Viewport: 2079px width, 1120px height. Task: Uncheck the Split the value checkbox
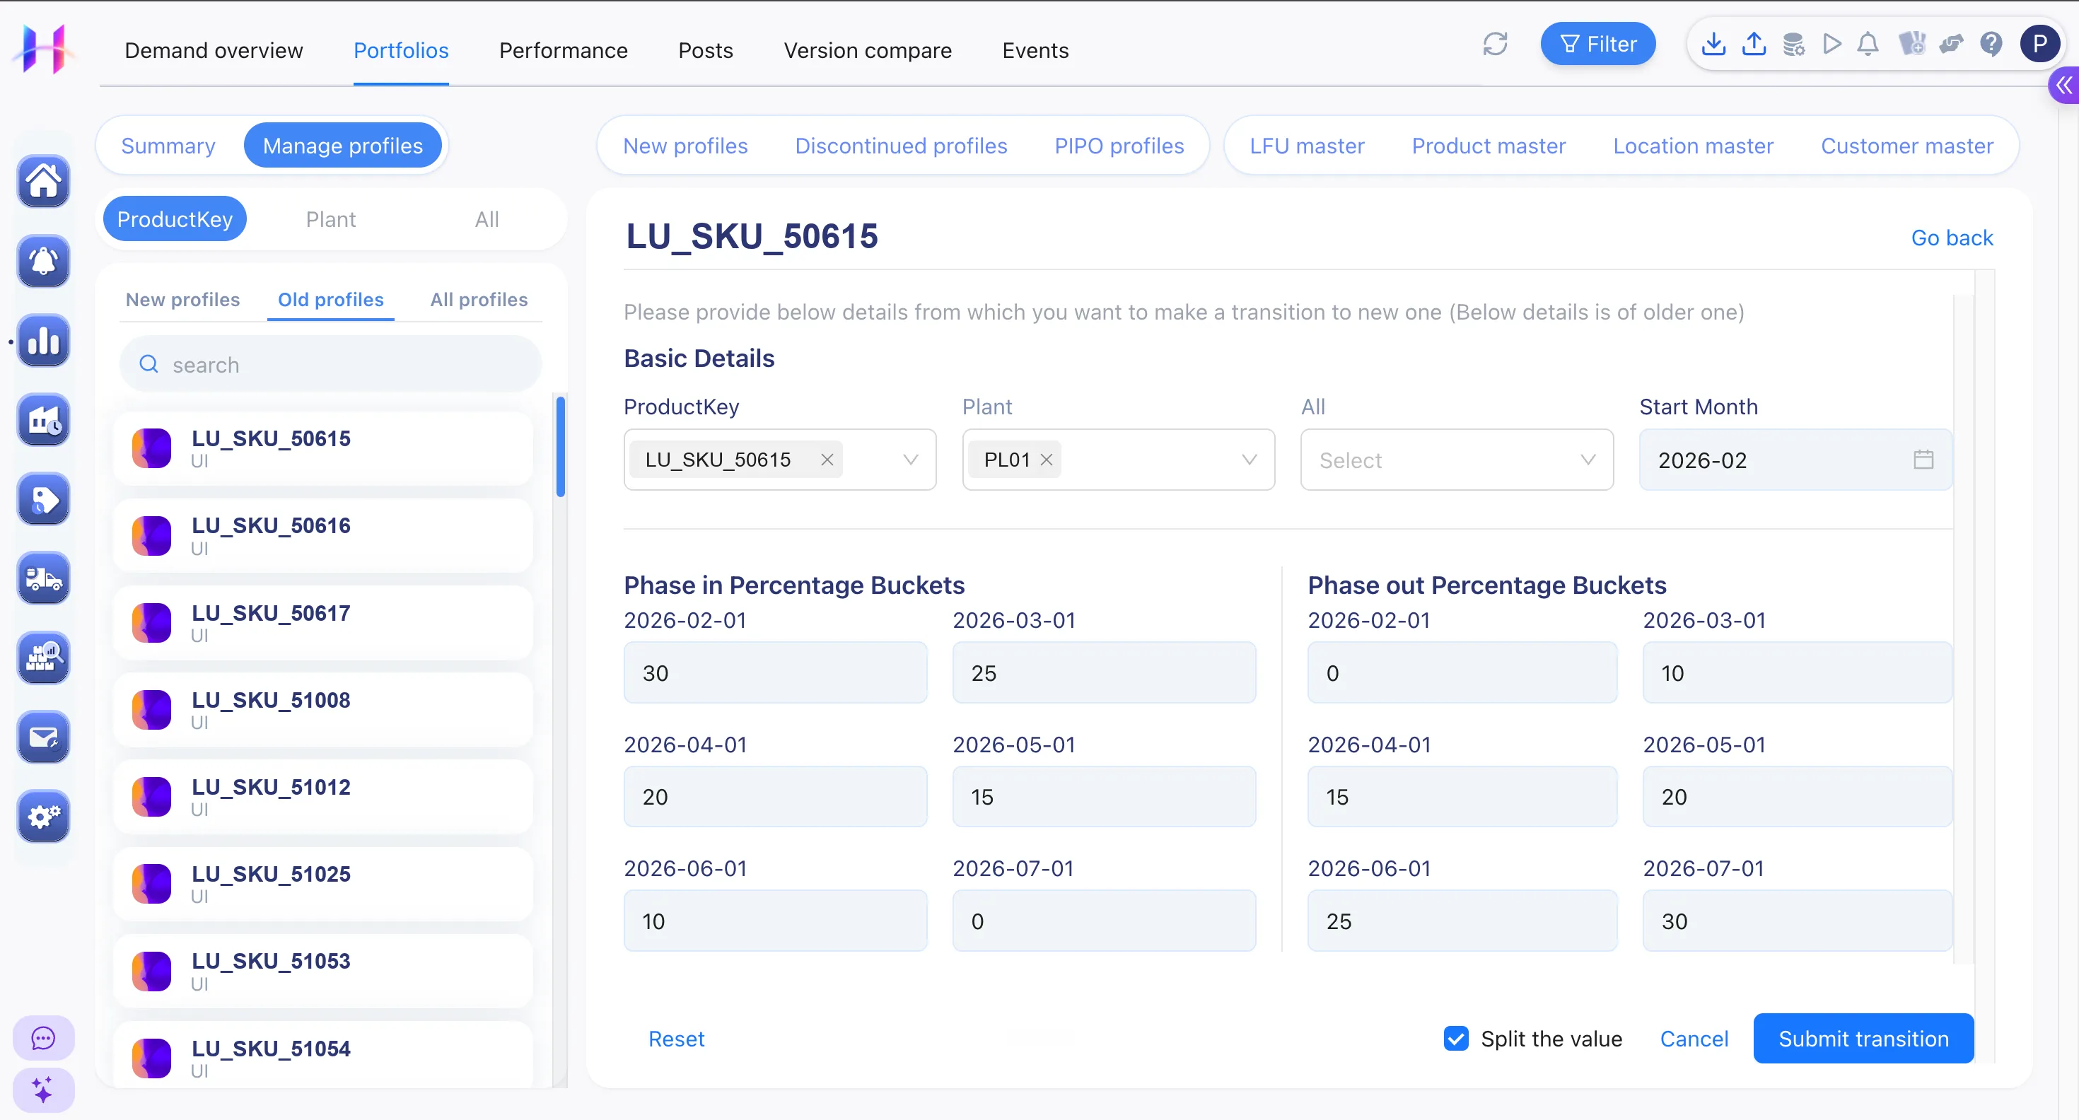point(1455,1039)
